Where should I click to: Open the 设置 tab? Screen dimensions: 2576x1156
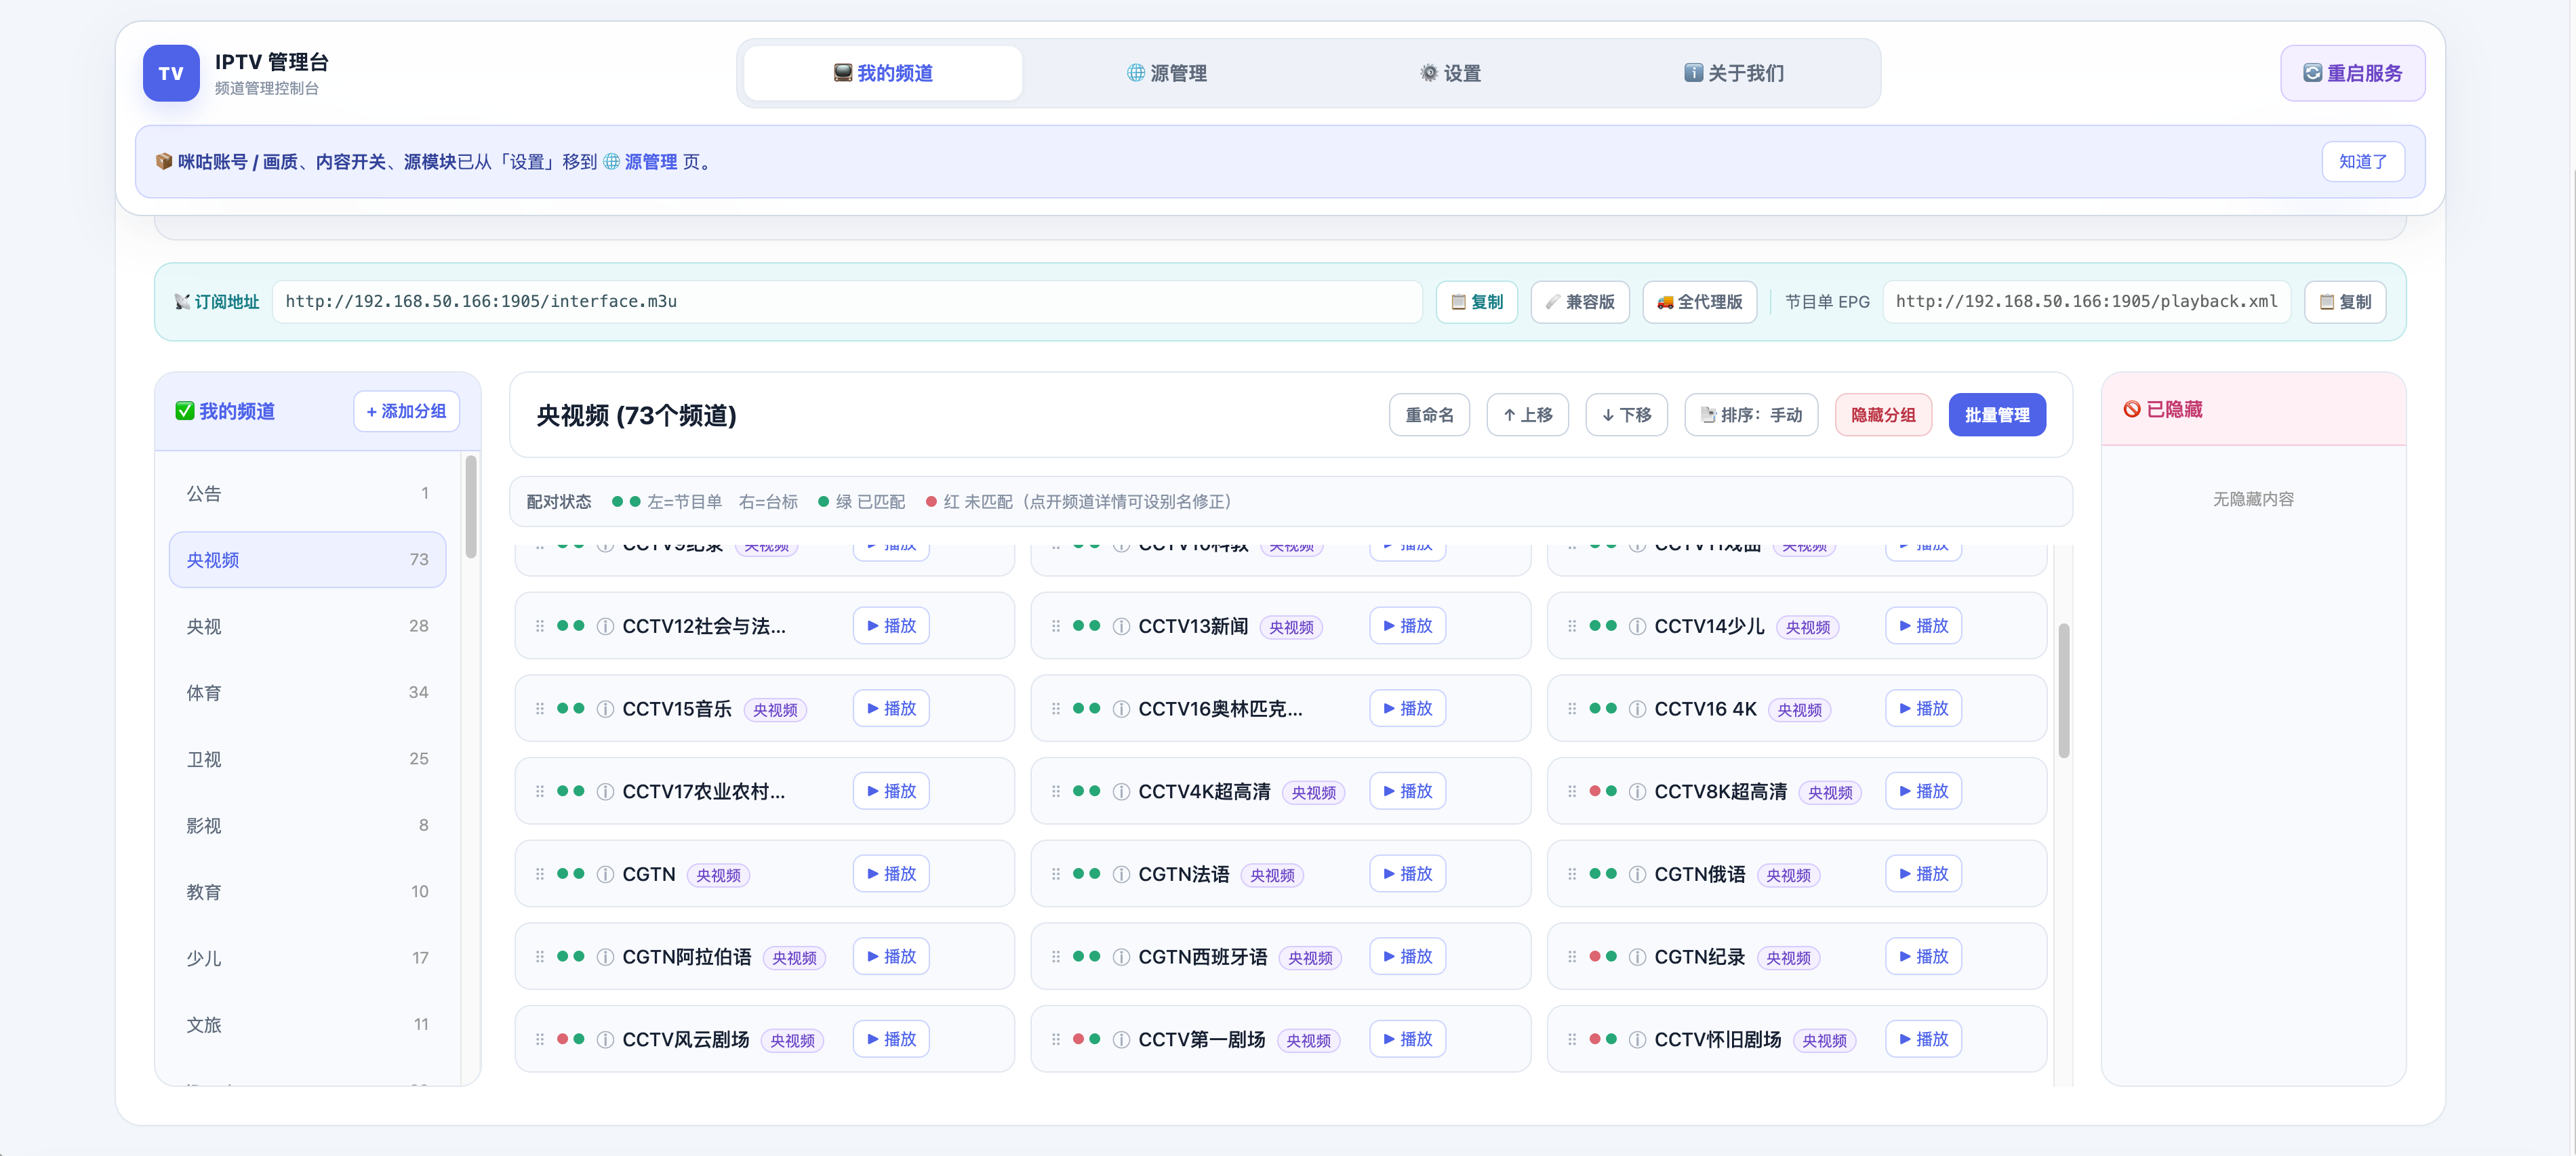tap(1450, 73)
